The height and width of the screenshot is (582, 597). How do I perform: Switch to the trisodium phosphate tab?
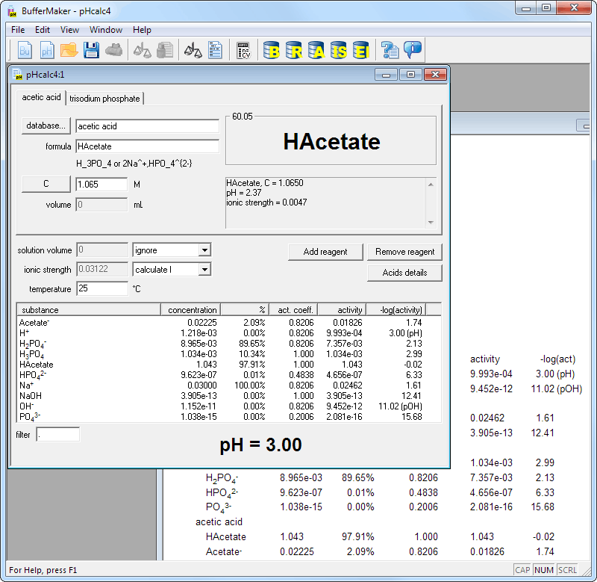(x=104, y=99)
